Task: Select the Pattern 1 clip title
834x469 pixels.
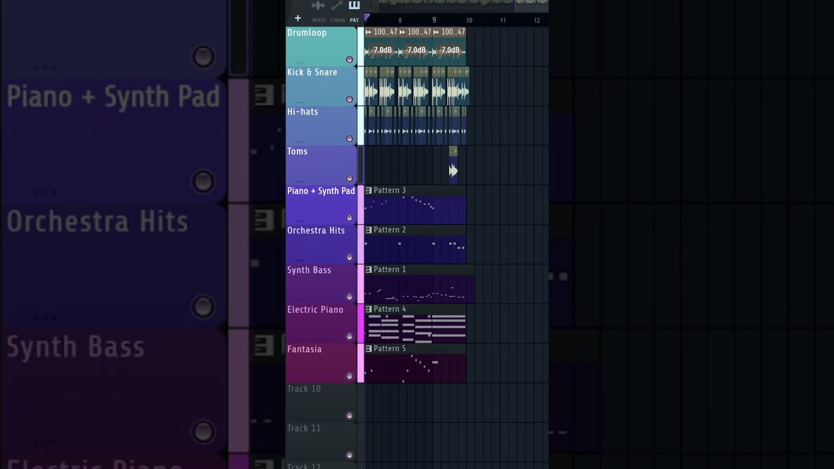Action: (x=390, y=269)
